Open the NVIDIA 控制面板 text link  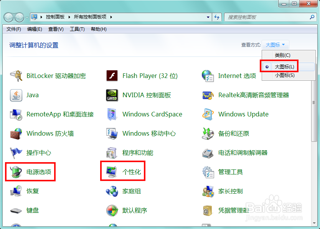tap(147, 95)
